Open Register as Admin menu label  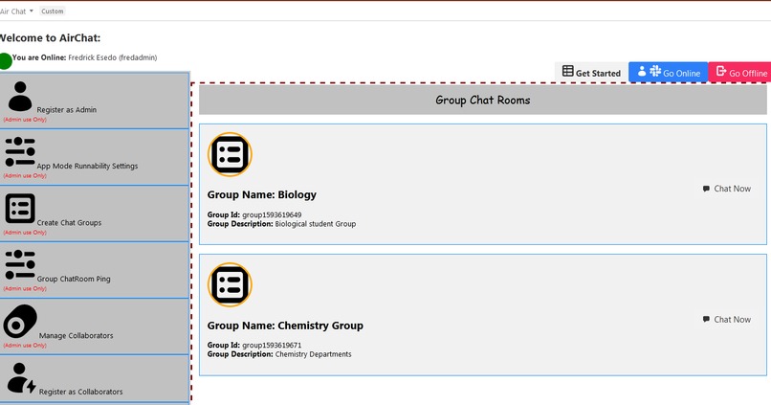point(66,110)
